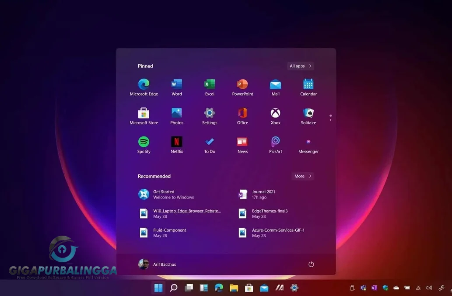The image size is (452, 296).
Task: Open Microsoft Teams in the system tray
Action: coord(363,288)
